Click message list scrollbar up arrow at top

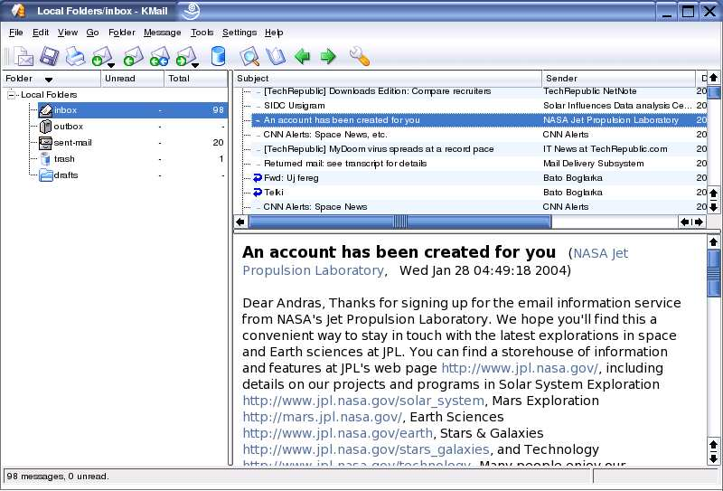713,78
